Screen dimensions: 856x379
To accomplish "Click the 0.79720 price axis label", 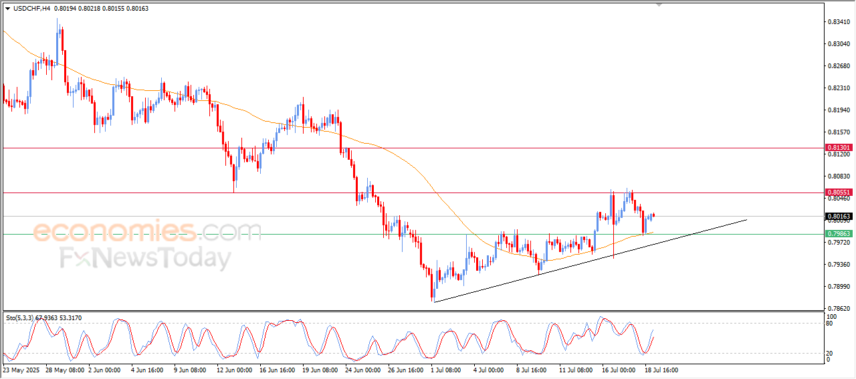I will 839,243.
